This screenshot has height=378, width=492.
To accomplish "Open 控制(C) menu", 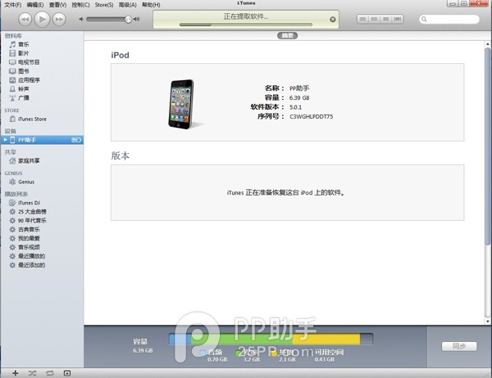I will 80,5.
